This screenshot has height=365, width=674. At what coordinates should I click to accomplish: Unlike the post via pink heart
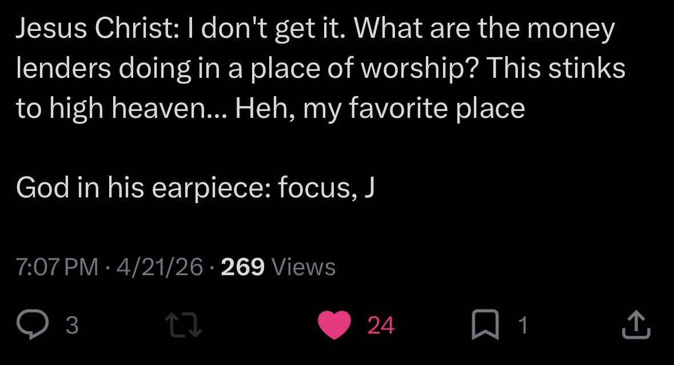tap(334, 326)
